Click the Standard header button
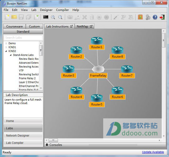The image size is (169, 157). click(x=23, y=31)
